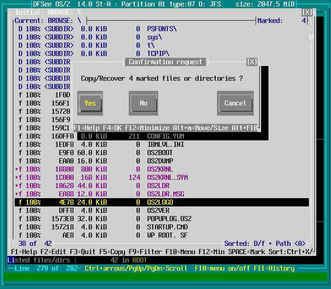Close the browse window using top-right [X]

(308, 12)
